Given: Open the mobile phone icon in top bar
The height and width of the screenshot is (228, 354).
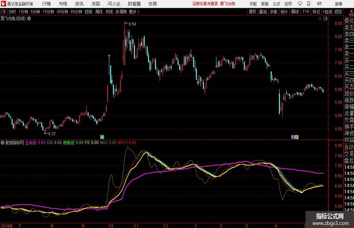Looking at the screenshot, I should (x=309, y=4).
